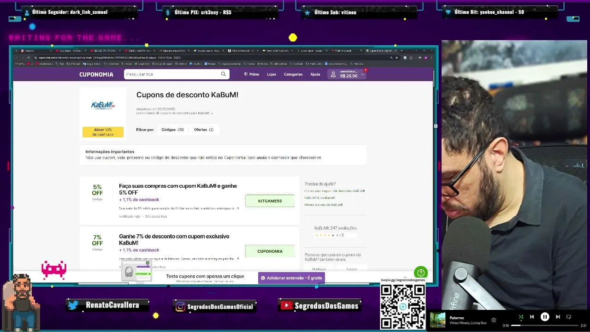Open the Prime menu item
The image size is (590, 332).
click(x=252, y=74)
